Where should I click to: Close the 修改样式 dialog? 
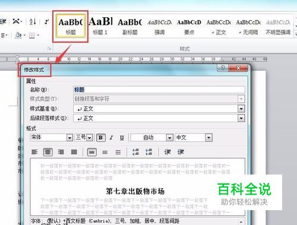[238, 68]
